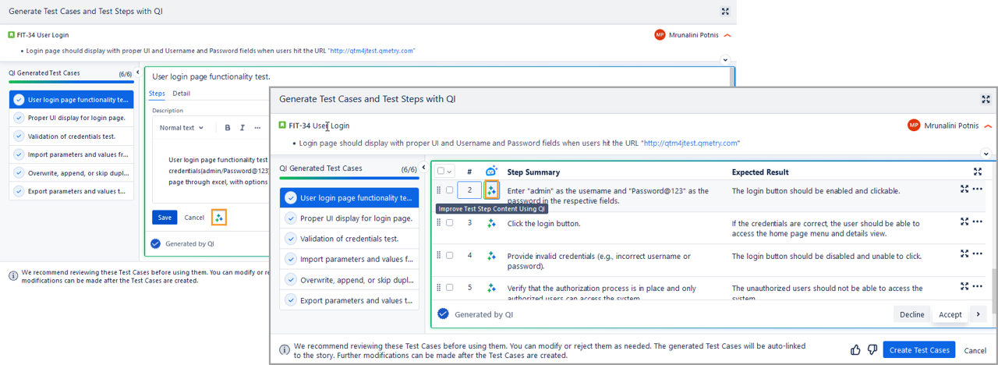
Task: Click the step number 2 input field
Action: pyautogui.click(x=469, y=190)
